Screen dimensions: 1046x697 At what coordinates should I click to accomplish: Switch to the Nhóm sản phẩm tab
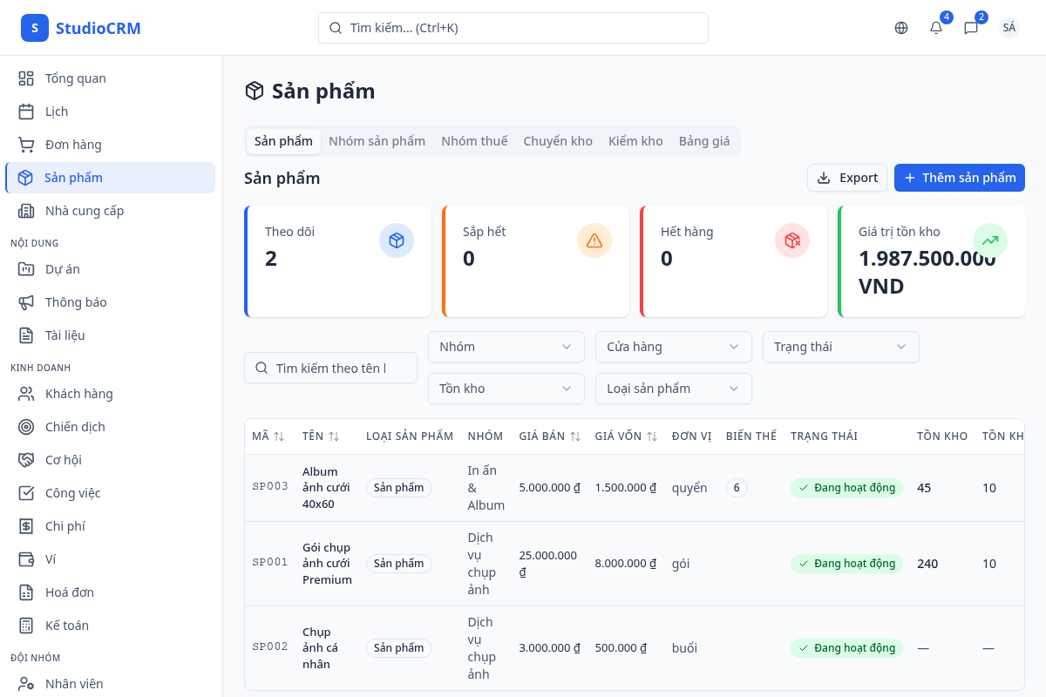(377, 141)
